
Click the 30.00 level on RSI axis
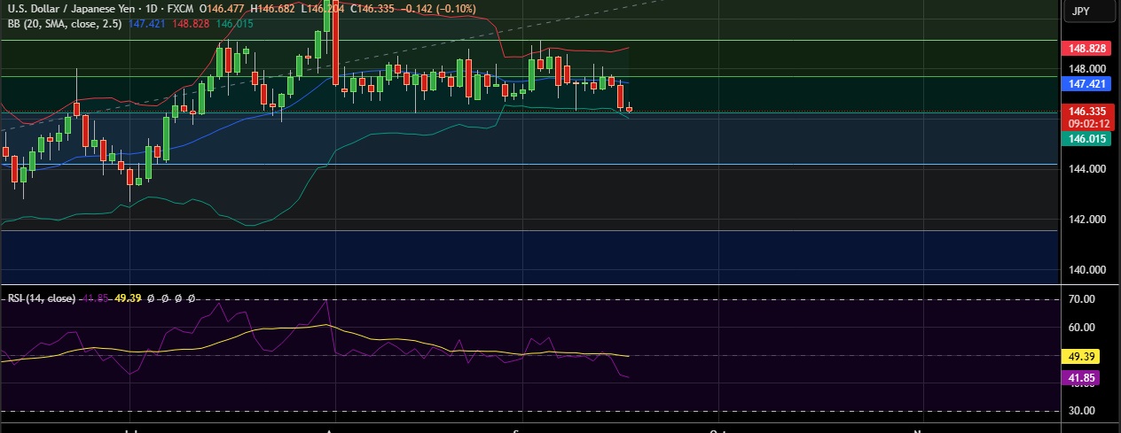[1083, 411]
